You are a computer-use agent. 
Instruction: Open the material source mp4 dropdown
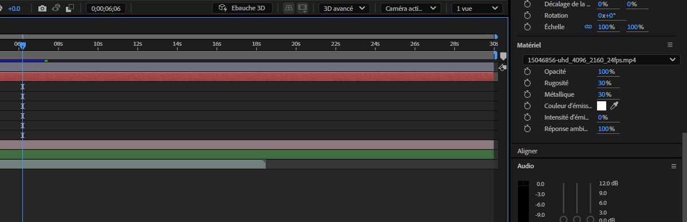(602, 60)
